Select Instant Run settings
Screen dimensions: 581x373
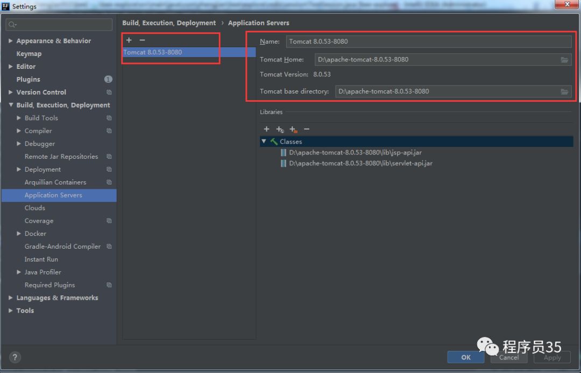click(x=41, y=259)
